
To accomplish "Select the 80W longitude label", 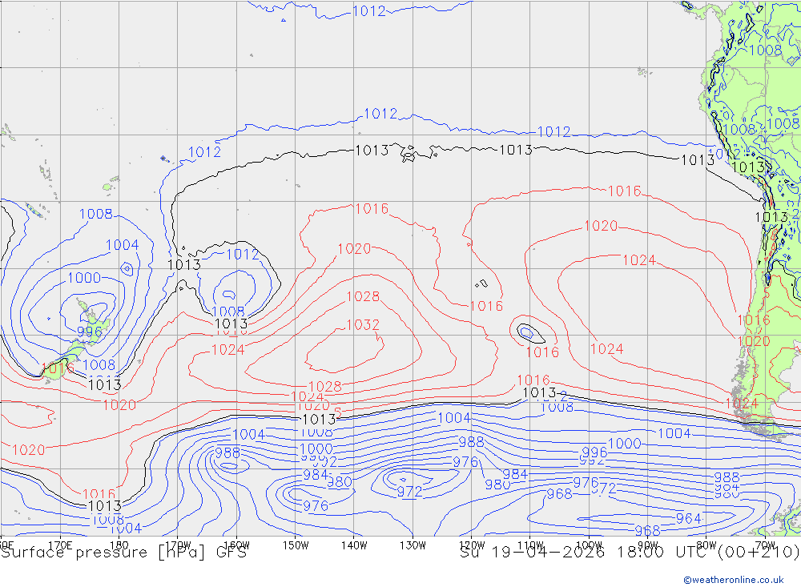I will (x=706, y=545).
